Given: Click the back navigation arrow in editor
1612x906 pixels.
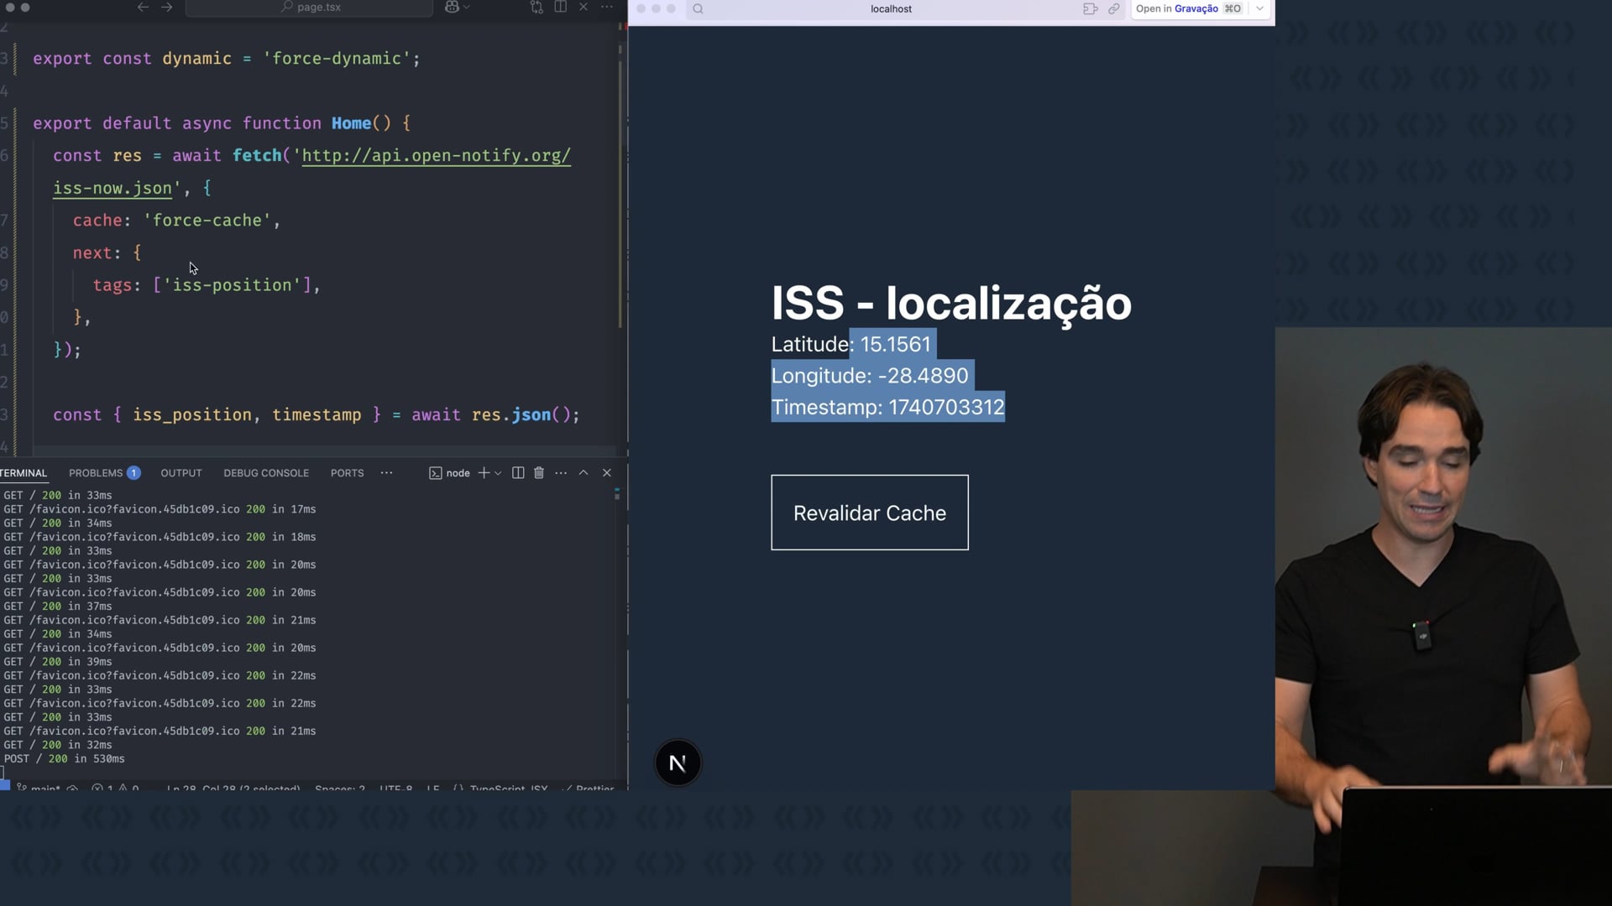Looking at the screenshot, I should point(143,7).
